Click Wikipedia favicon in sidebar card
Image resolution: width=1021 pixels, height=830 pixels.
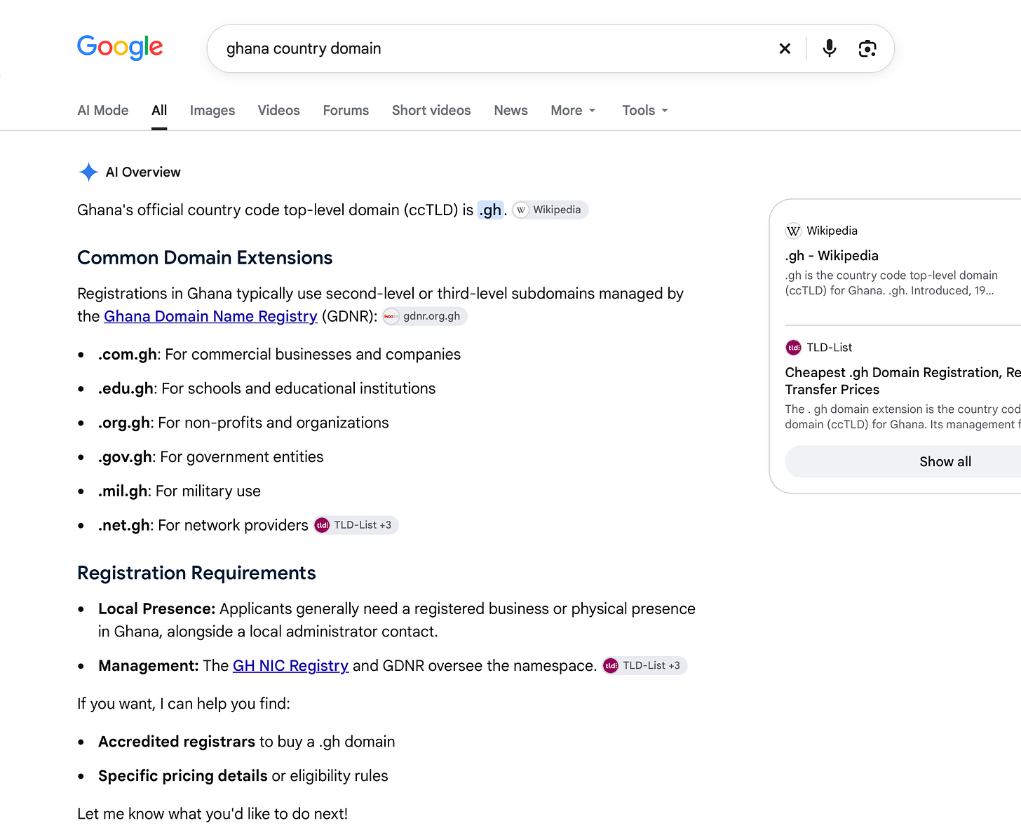tap(793, 231)
